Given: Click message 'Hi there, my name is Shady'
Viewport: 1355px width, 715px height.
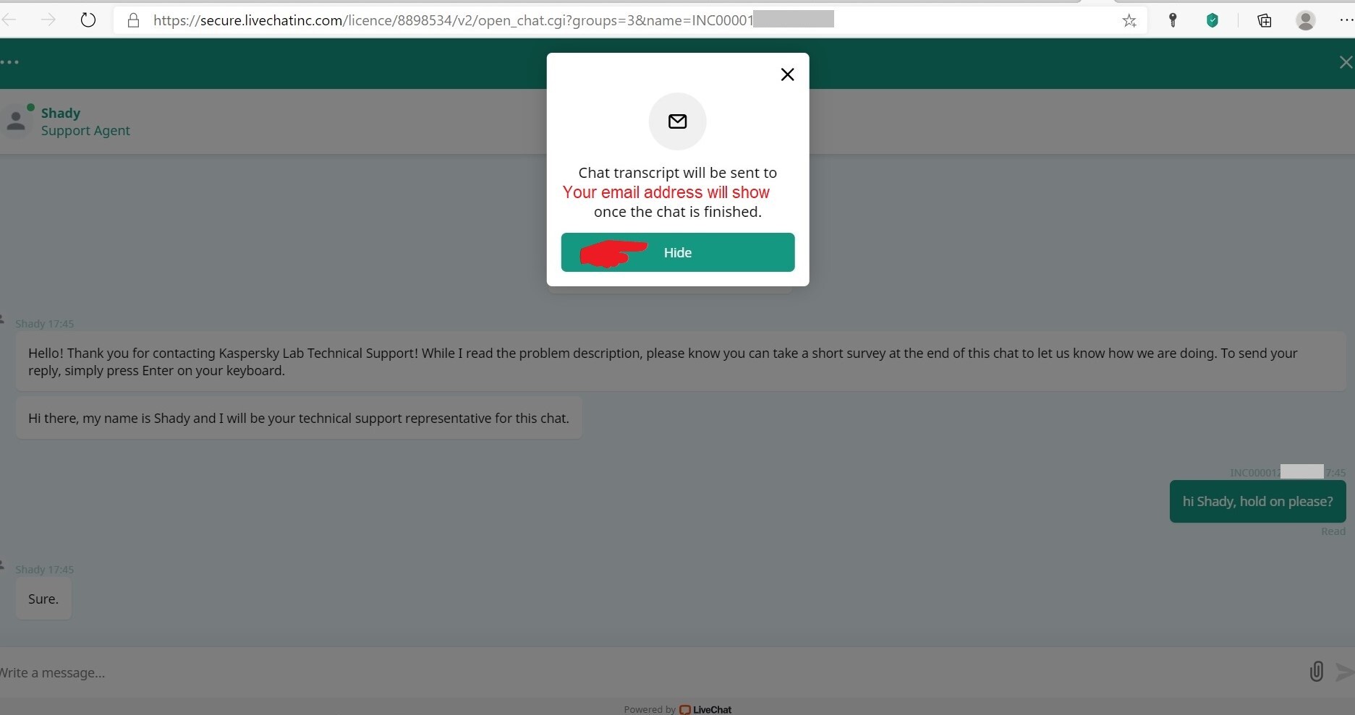Looking at the screenshot, I should [299, 418].
